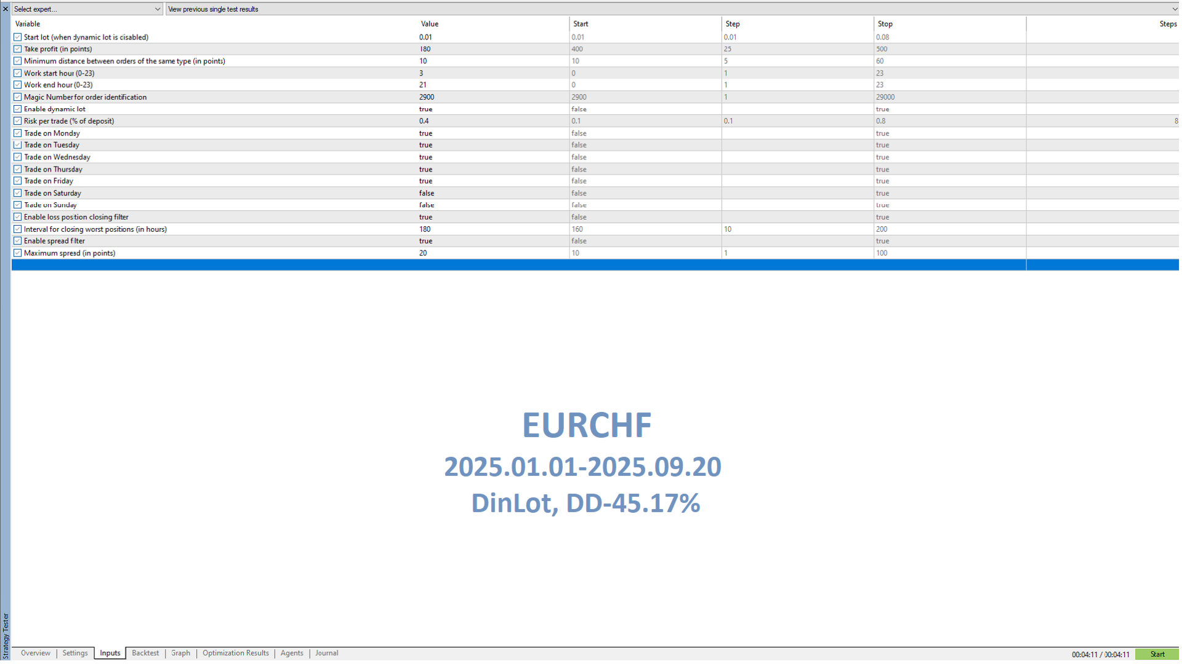The image size is (1182, 664).
Task: Uncheck Maximum spread parameter checkbox
Action: click(x=17, y=253)
